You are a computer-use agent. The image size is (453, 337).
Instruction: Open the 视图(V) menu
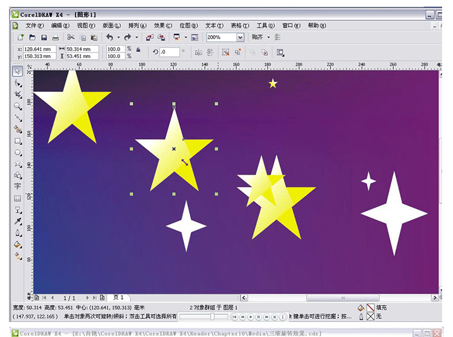[x=86, y=26]
